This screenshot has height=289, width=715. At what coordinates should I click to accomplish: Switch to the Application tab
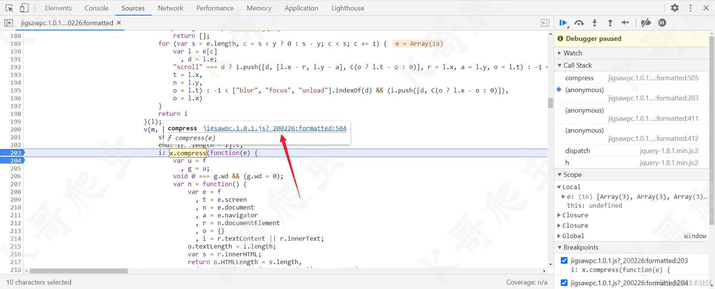tap(301, 8)
